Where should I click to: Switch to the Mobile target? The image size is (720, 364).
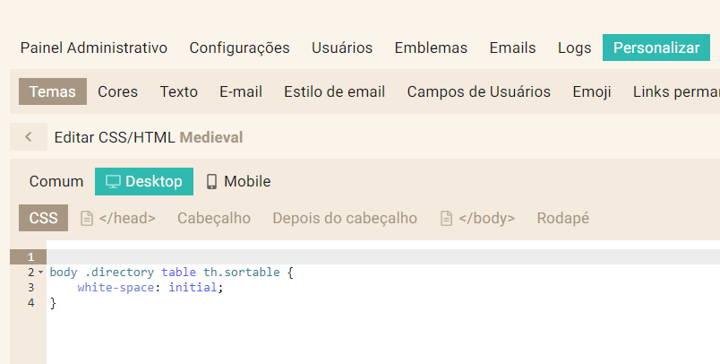click(239, 181)
